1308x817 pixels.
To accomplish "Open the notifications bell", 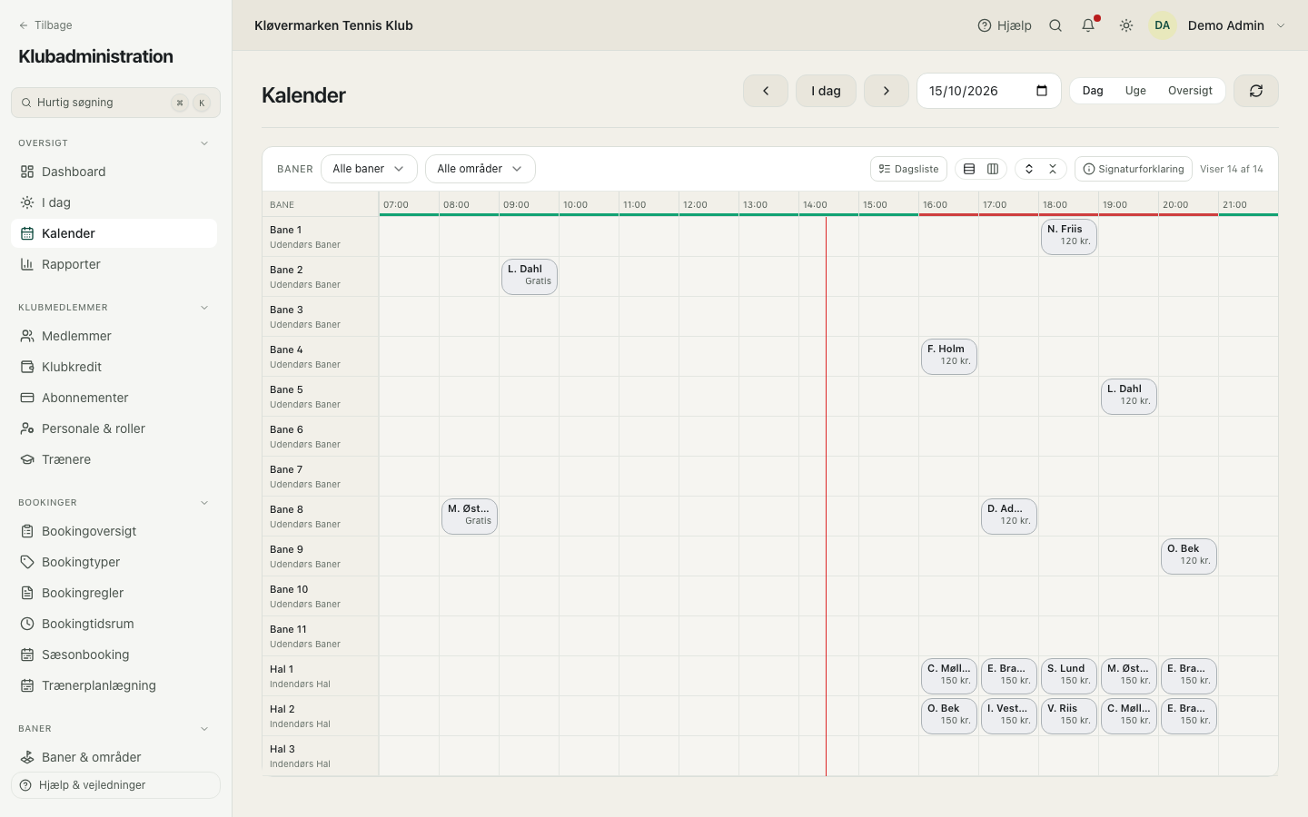I will click(1088, 25).
